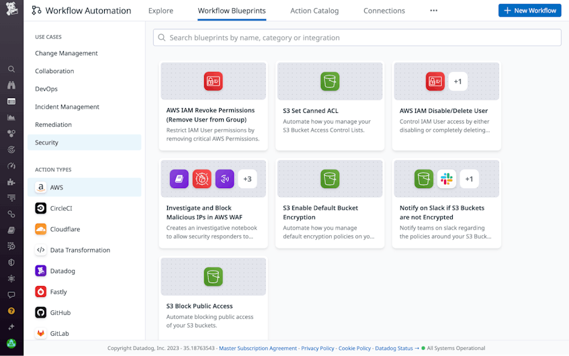Click the S3 Block Public Access thumbnail
The width and height of the screenshot is (569, 356).
tap(214, 277)
